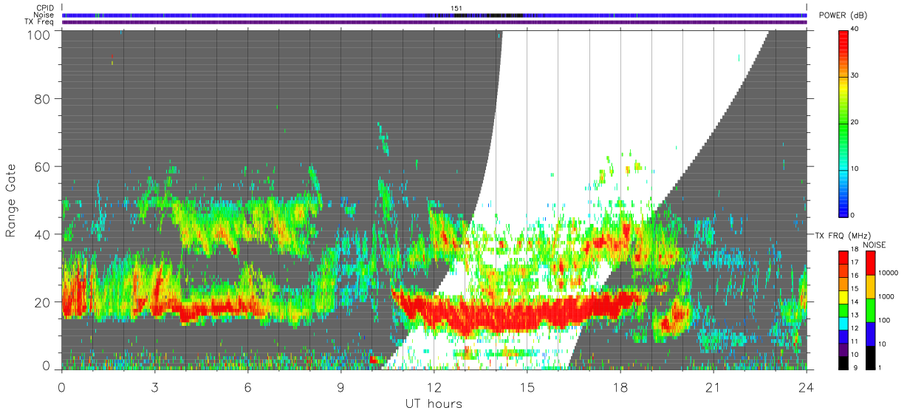Click the Noise row label at top left
This screenshot has width=907, height=419.
pyautogui.click(x=44, y=15)
